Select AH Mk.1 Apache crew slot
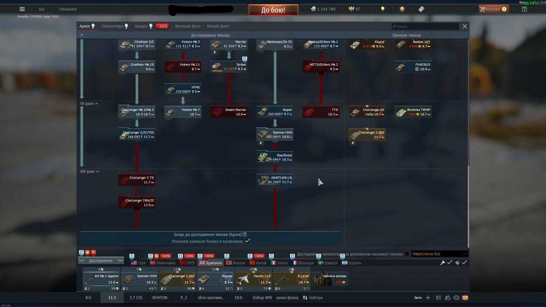Viewport: 546px width, 307px height. point(101,279)
